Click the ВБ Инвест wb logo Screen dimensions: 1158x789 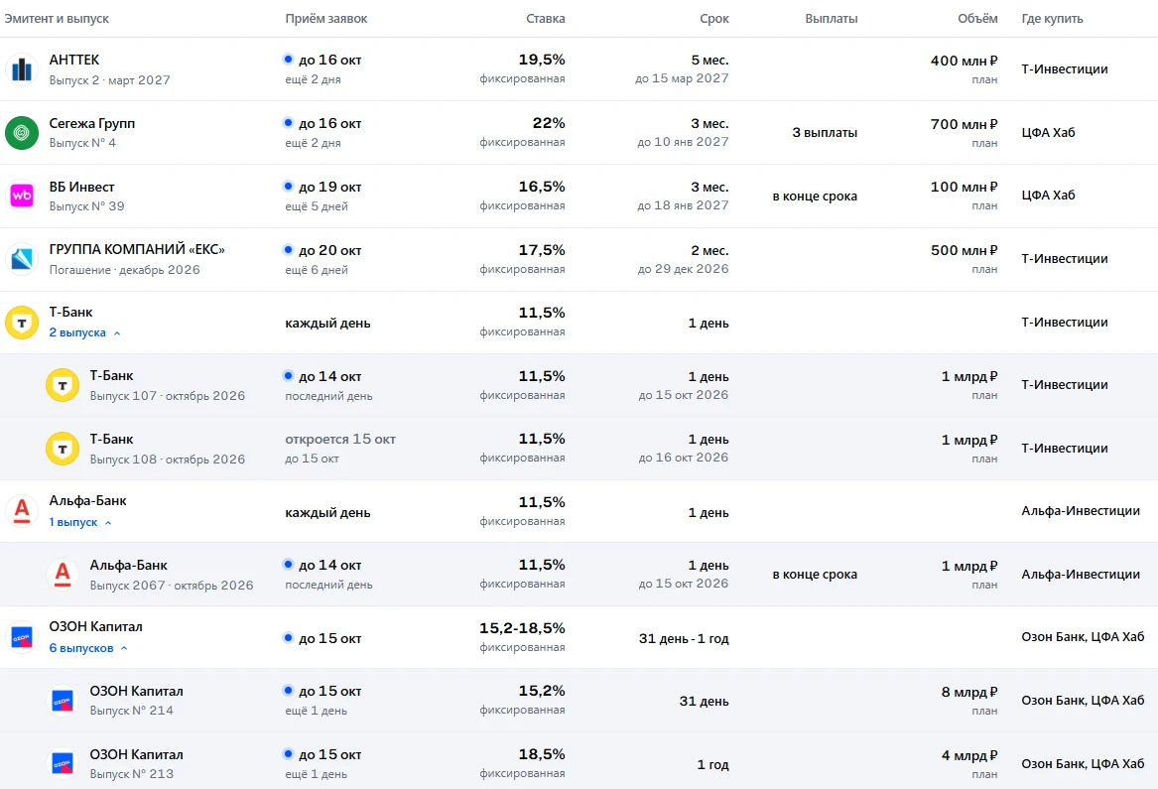(22, 196)
